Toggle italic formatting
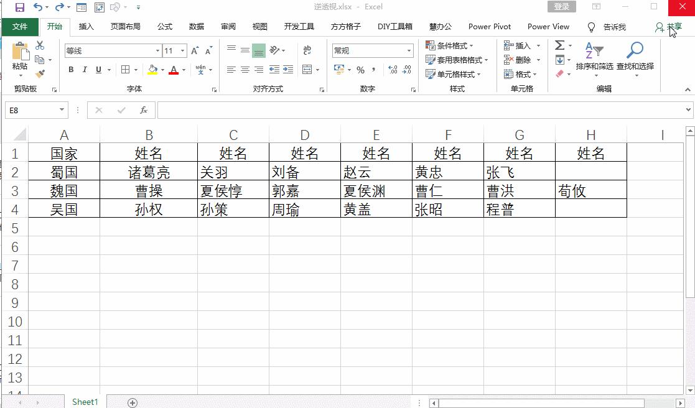Image resolution: width=695 pixels, height=408 pixels. (84, 69)
